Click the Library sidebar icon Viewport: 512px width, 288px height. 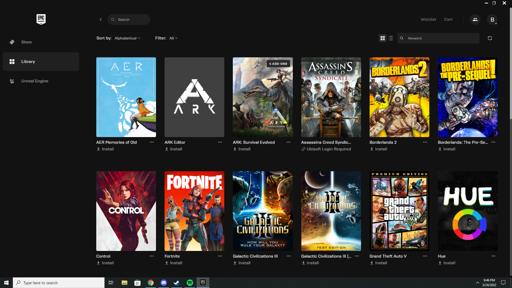pyautogui.click(x=12, y=61)
